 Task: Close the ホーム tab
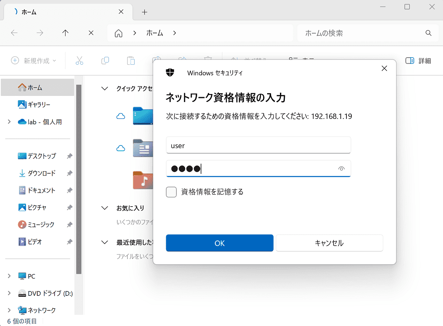tap(121, 12)
